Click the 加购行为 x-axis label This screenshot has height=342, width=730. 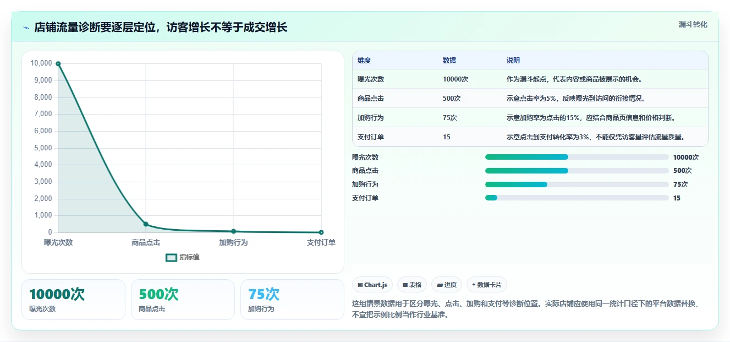[234, 242]
